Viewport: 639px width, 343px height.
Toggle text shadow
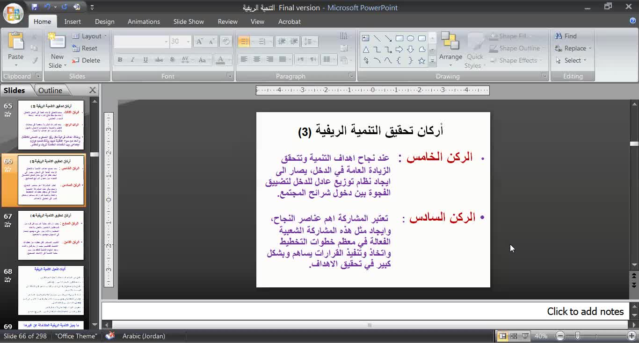[x=172, y=60]
